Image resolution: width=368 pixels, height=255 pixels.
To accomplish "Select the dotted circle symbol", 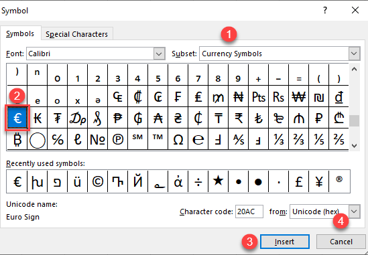I will (38, 139).
